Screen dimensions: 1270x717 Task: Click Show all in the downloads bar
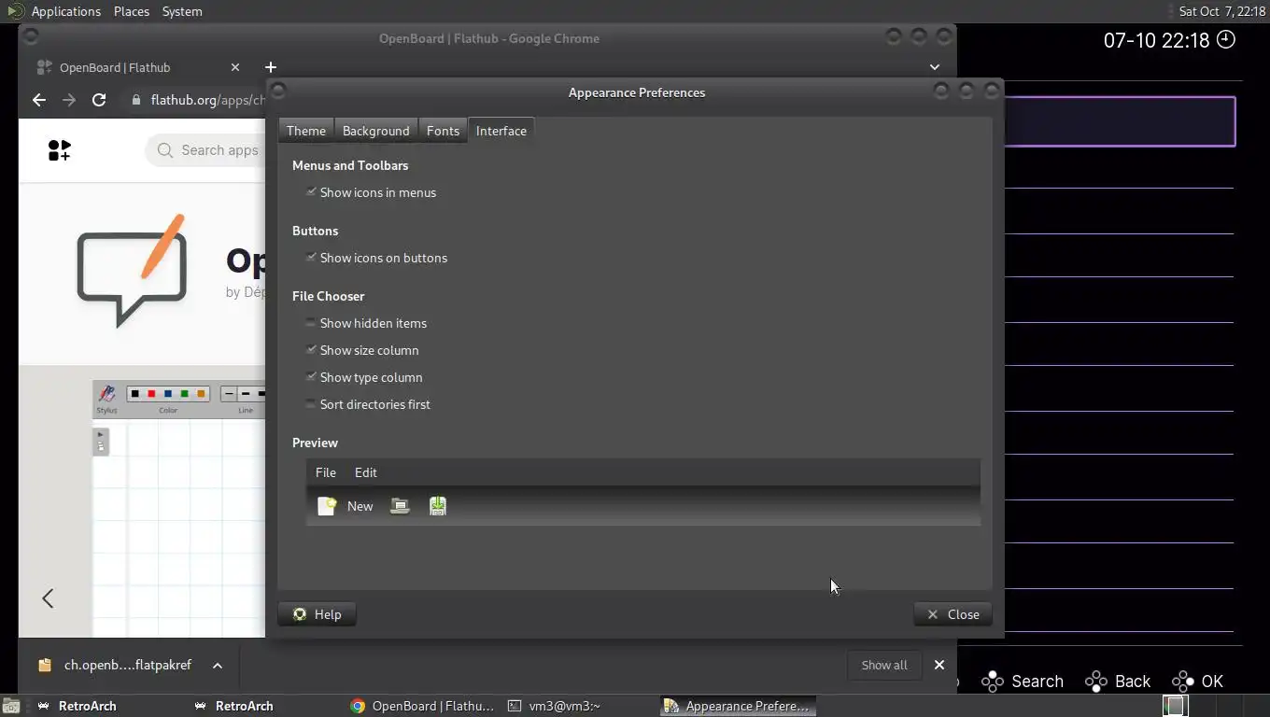pyautogui.click(x=883, y=665)
